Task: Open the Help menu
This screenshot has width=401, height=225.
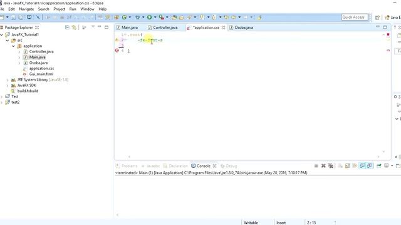Action: [103, 9]
